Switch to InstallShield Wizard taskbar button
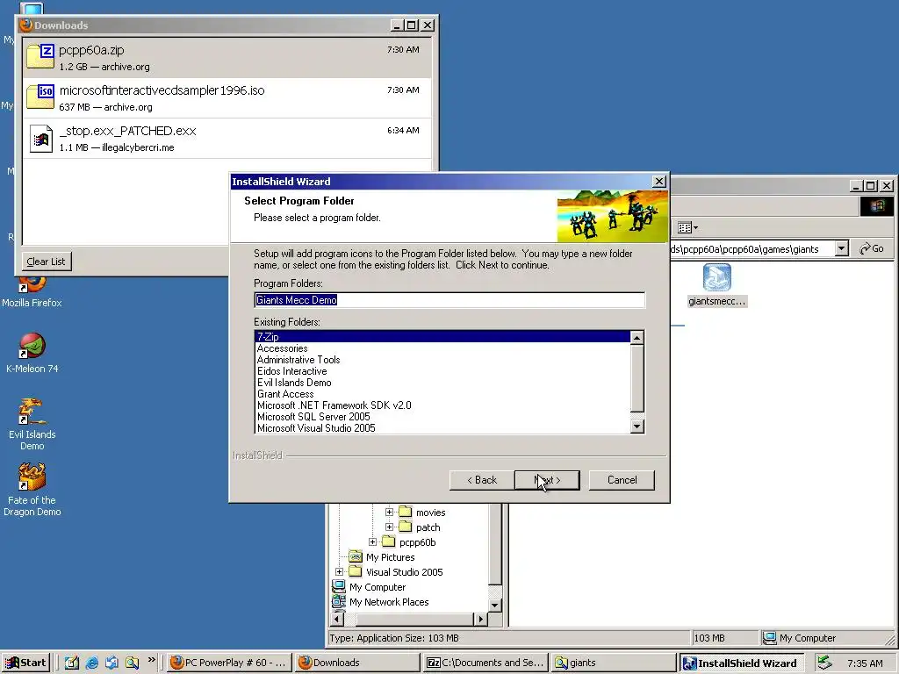 (x=743, y=663)
